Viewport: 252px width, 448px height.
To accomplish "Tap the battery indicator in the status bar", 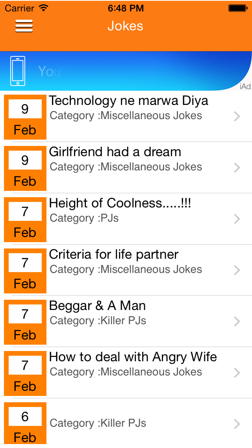I will click(x=237, y=7).
